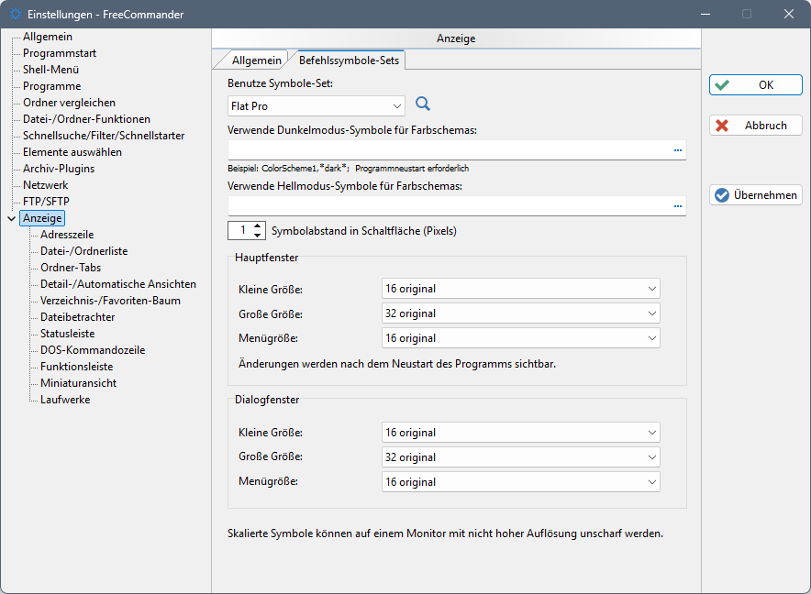Screen dimensions: 811x594
Task: Switch to the Allgemein tab
Action: tap(256, 60)
